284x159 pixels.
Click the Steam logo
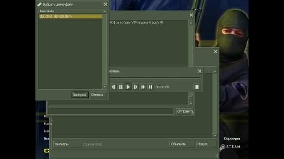click(x=230, y=147)
